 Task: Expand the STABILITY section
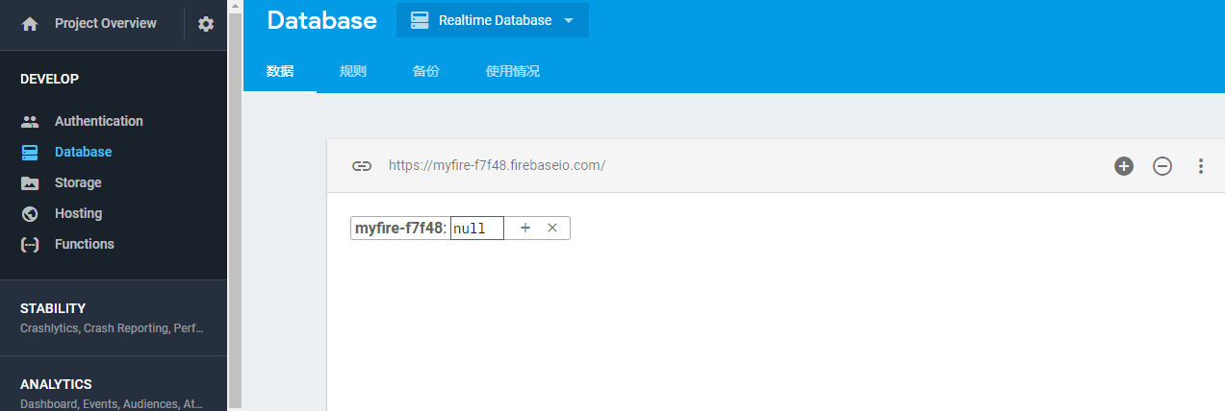(x=114, y=318)
